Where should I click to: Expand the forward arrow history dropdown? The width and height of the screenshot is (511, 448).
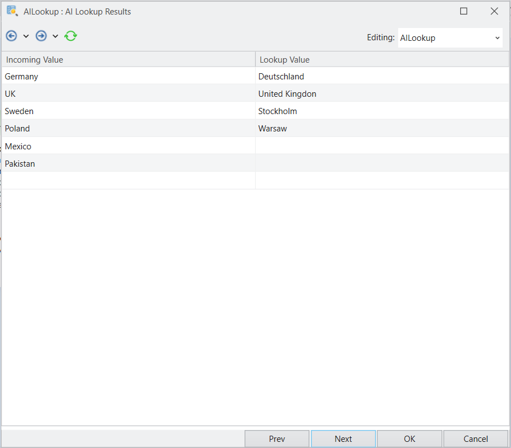click(55, 36)
